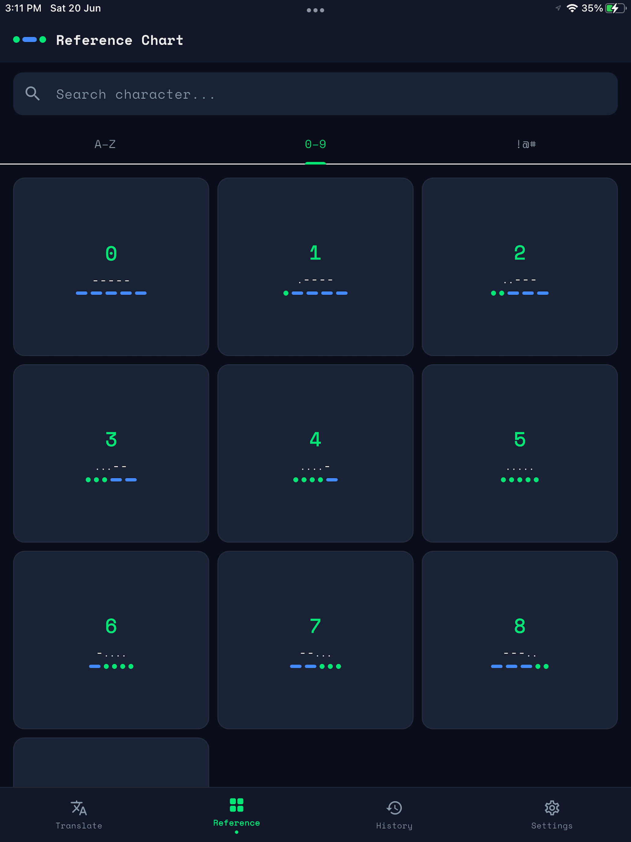Tap the Morse logo icon in header

30,39
